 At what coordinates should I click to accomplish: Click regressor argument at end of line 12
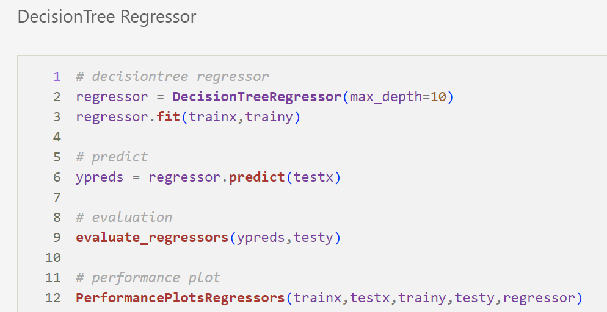point(539,298)
